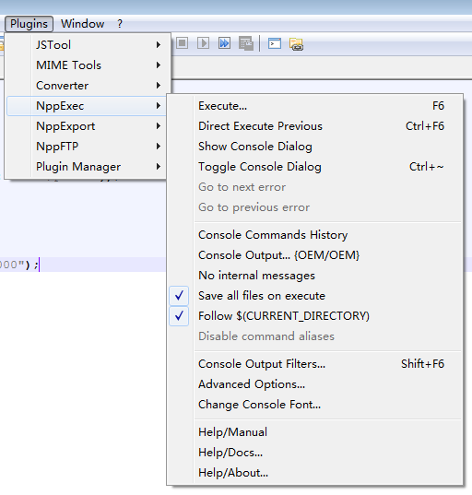472x495 pixels.
Task: Open Console Output Filters...
Action: 314,364
